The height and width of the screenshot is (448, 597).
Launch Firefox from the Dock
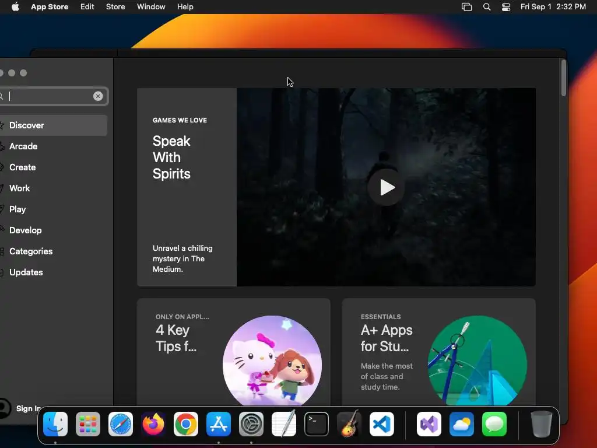point(153,424)
